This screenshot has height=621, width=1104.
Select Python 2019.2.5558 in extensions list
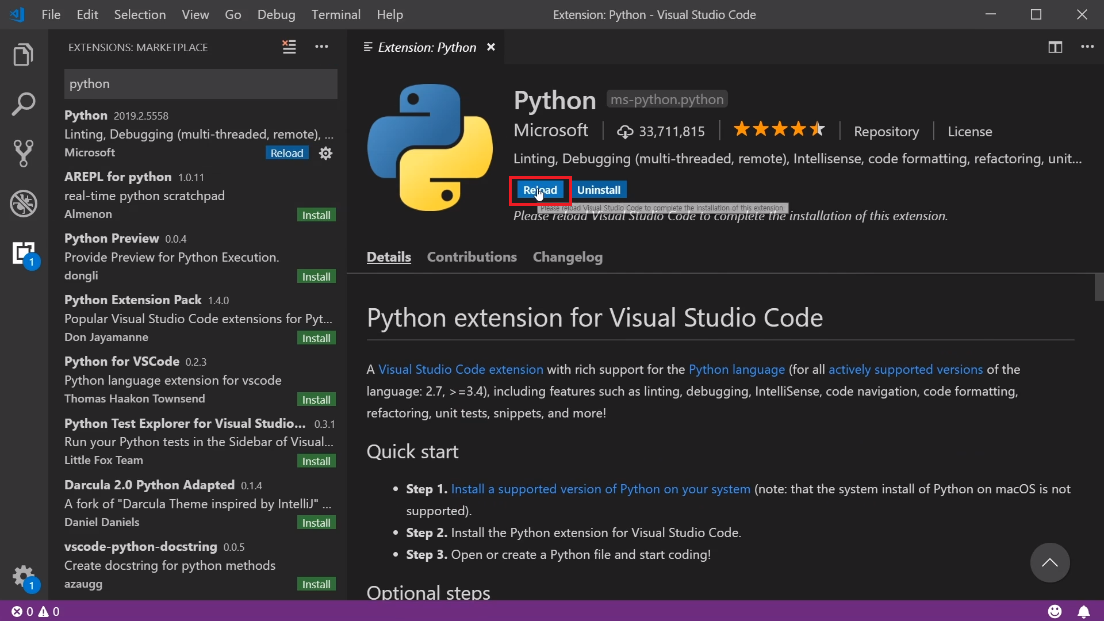coord(199,134)
